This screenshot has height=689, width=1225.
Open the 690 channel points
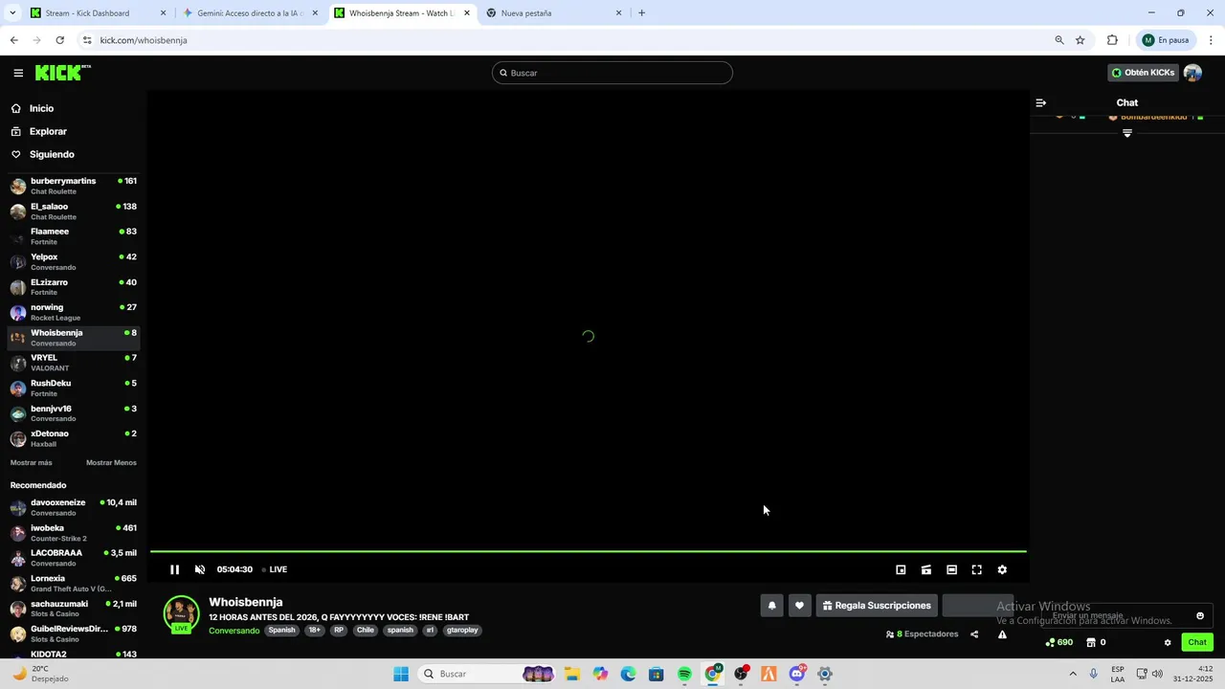tap(1059, 642)
